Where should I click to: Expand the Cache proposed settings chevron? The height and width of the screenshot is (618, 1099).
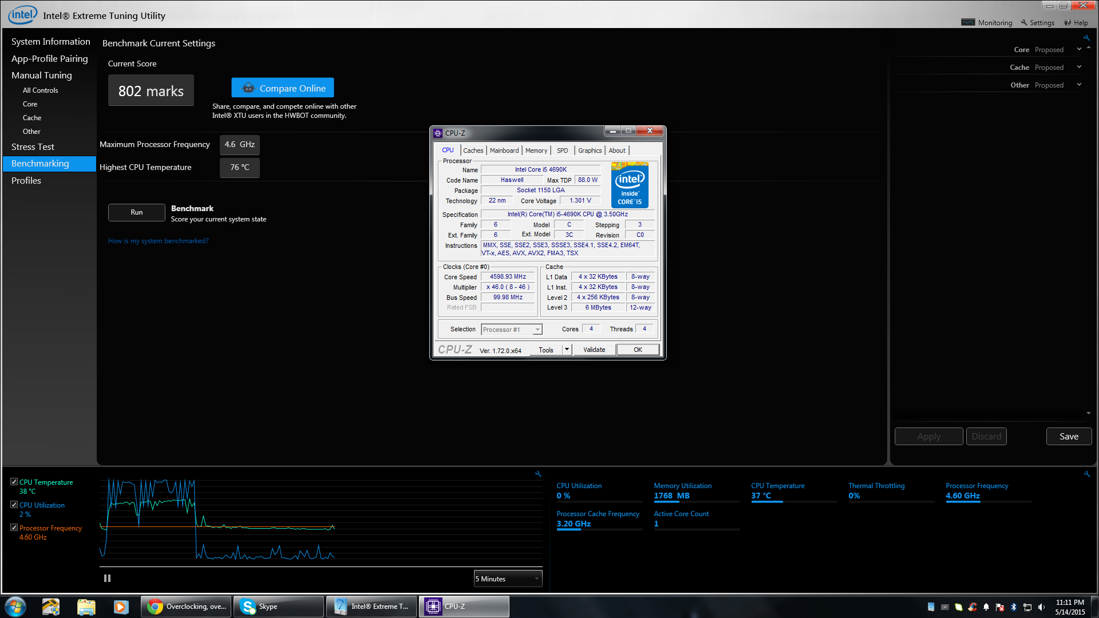(x=1080, y=67)
